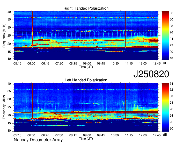Select the J250820 date label
This screenshot has height=143, width=176.
151,74
